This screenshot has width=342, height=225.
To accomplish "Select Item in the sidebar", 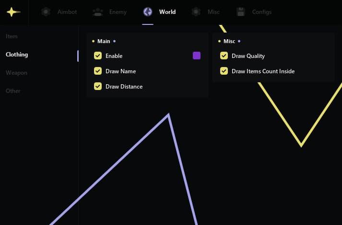I will (x=12, y=36).
